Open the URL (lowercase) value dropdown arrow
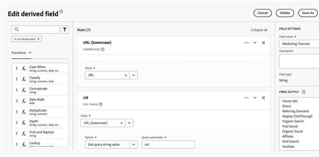 [x=129, y=123]
